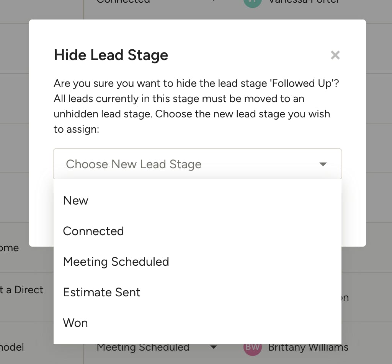Click the Hide Lead Stage dialog heading
Screen dimensions: 392x364
click(x=111, y=55)
